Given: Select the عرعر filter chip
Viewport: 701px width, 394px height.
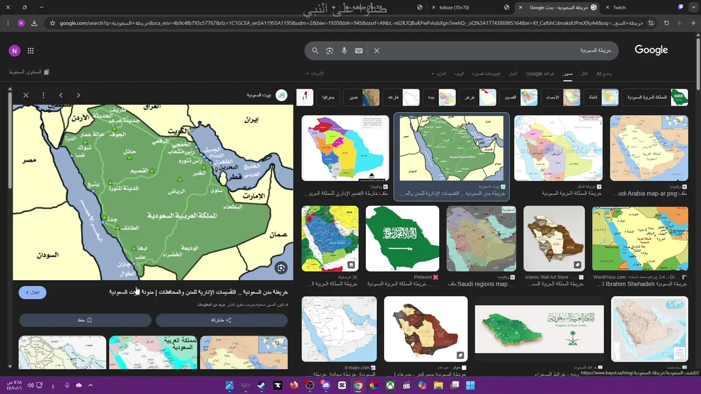Looking at the screenshot, I should (x=477, y=97).
